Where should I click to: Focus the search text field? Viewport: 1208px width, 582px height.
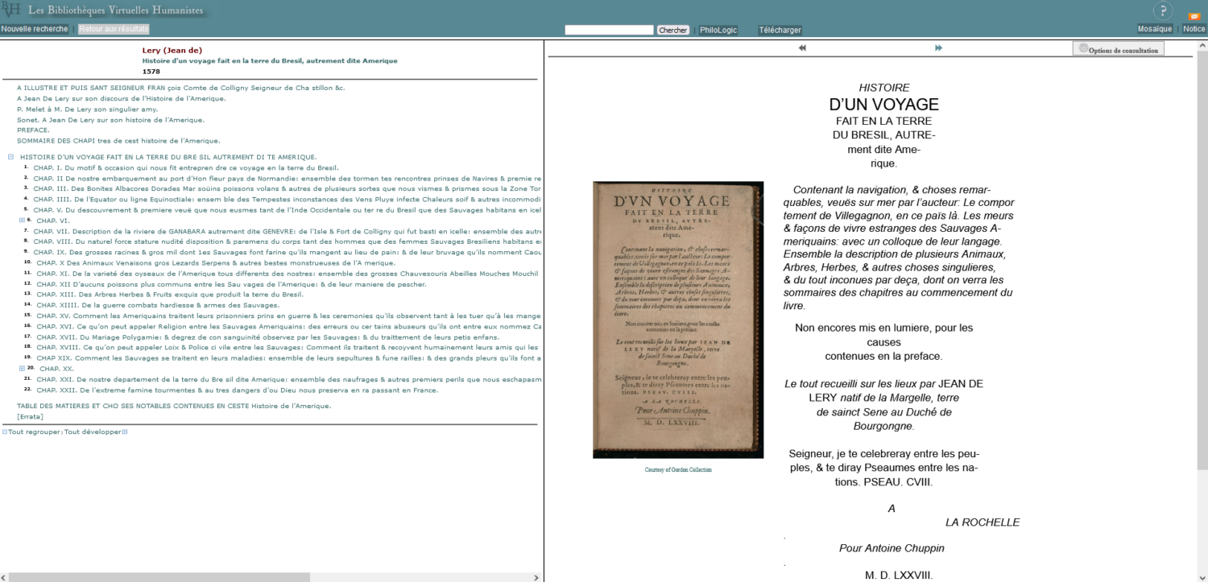[609, 30]
